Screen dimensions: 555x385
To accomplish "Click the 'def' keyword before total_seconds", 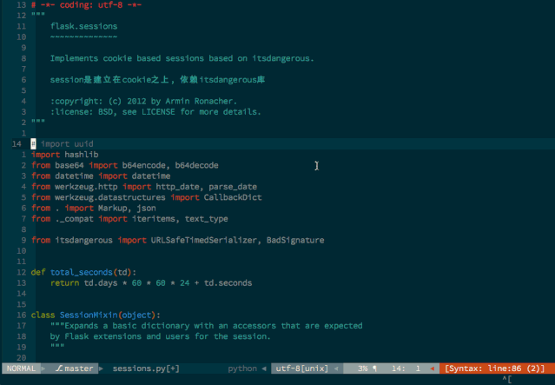I will 38,272.
